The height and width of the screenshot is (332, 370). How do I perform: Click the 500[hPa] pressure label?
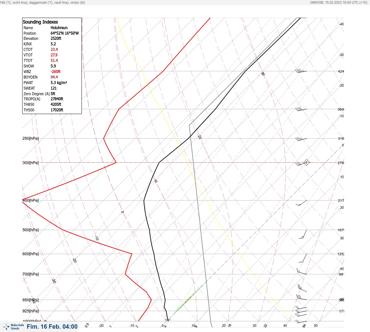tap(31, 230)
